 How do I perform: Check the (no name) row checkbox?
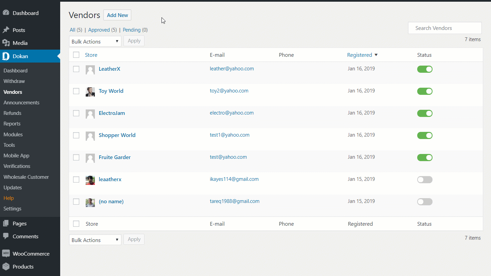(76, 202)
